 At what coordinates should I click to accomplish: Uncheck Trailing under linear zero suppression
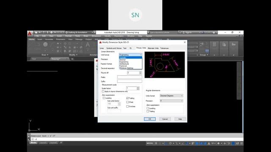point(127,98)
